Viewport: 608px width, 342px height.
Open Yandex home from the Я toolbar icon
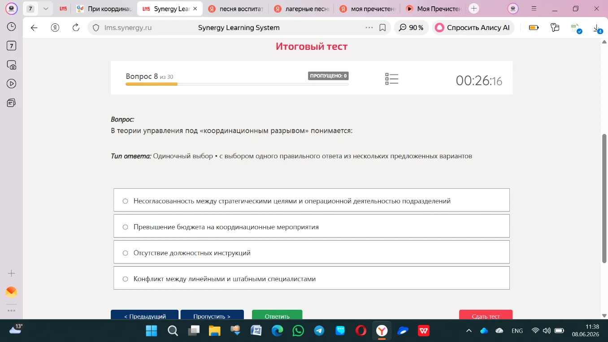(55, 28)
